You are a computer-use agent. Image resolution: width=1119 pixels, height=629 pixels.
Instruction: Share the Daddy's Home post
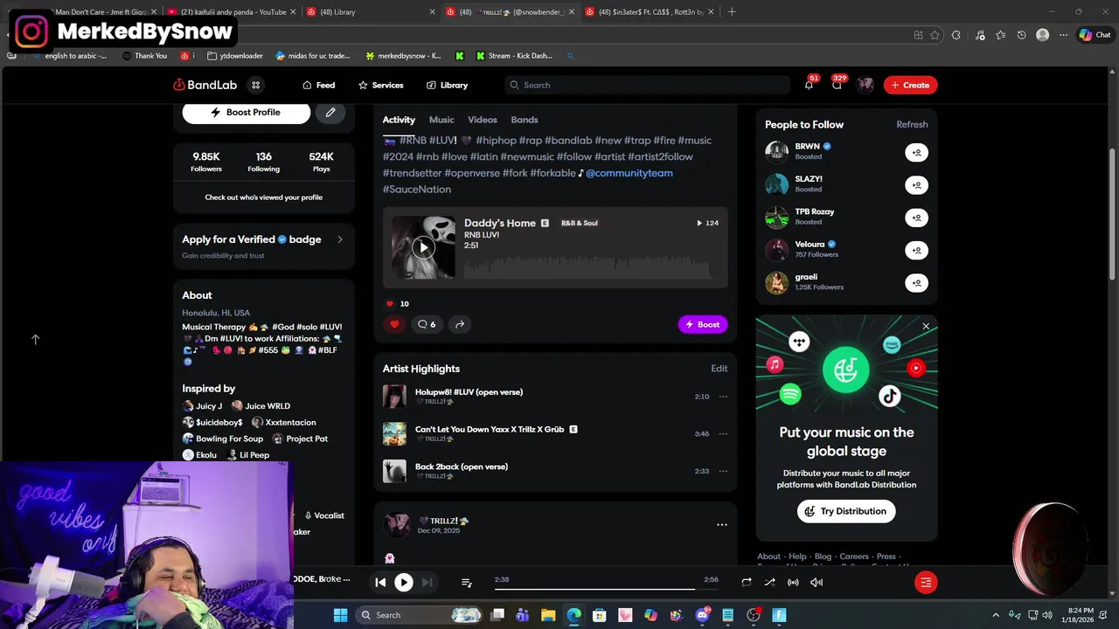click(460, 324)
